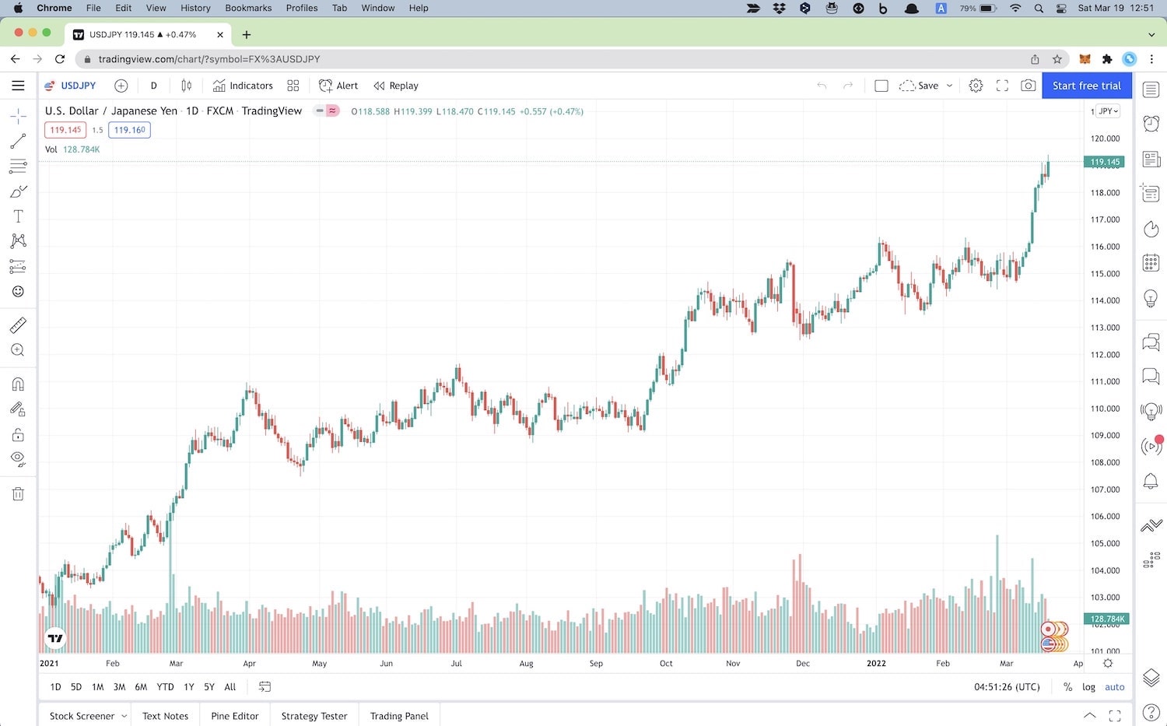Image resolution: width=1167 pixels, height=726 pixels.
Task: Toggle log scale
Action: pos(1088,687)
